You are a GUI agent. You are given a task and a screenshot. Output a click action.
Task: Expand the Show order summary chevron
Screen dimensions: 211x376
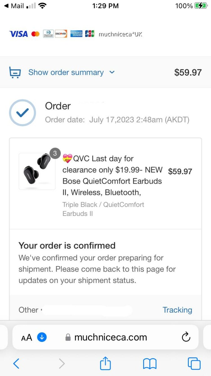click(x=112, y=72)
